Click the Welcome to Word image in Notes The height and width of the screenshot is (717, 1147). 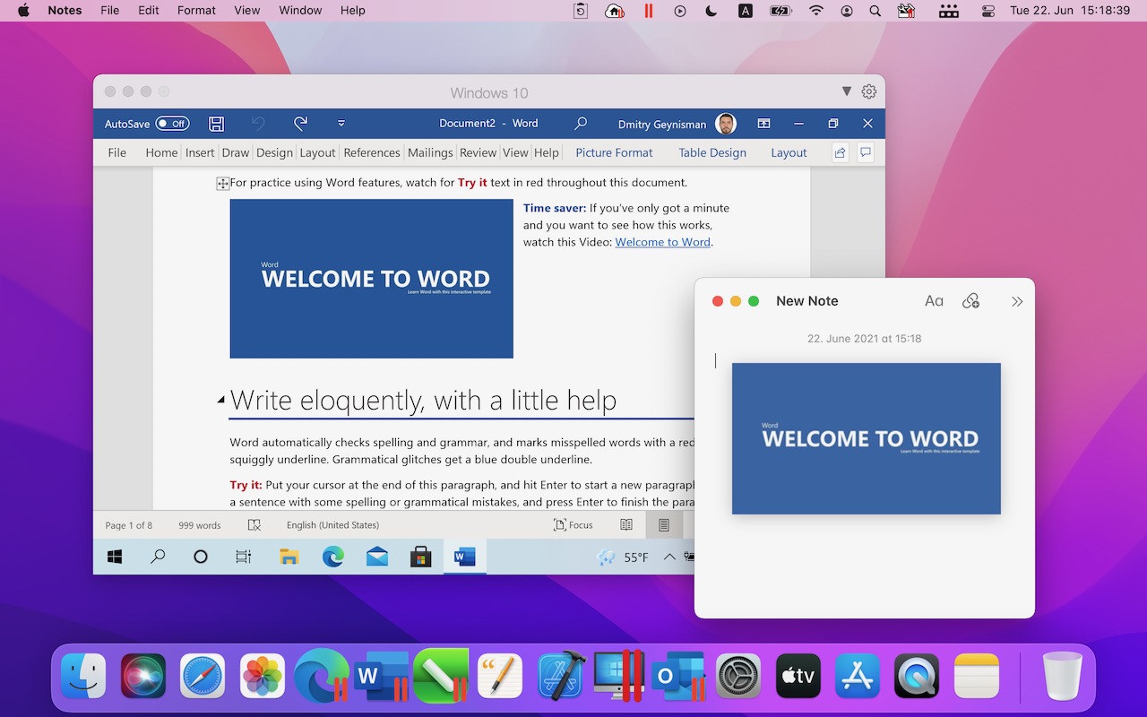(866, 438)
